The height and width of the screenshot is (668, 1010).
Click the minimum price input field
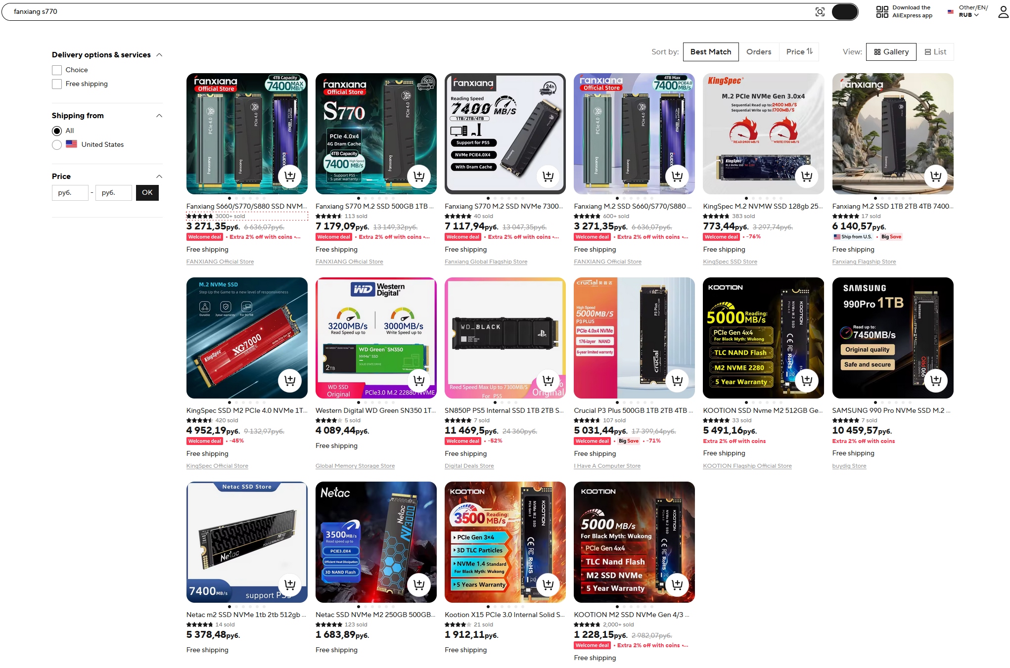(70, 193)
